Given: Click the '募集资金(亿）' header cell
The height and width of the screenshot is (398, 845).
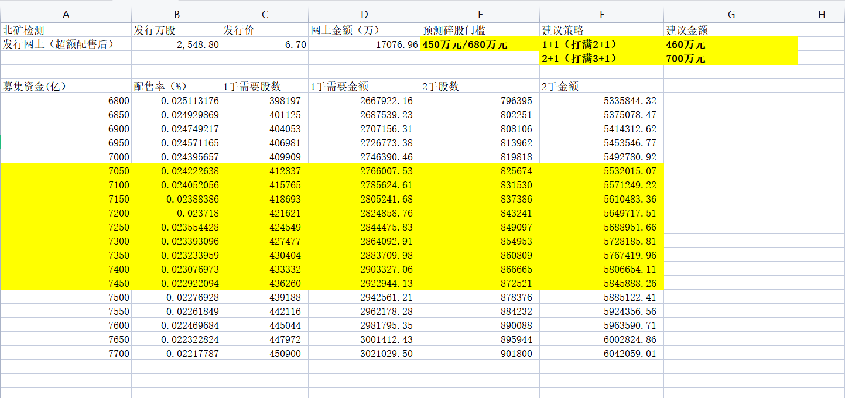Looking at the screenshot, I should tap(66, 86).
